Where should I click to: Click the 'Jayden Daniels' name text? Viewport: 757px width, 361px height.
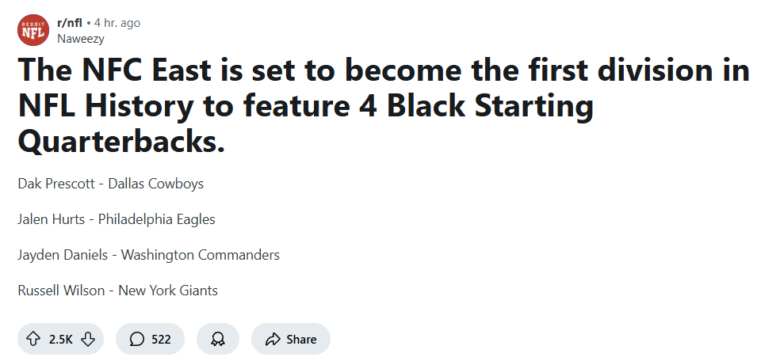click(63, 254)
